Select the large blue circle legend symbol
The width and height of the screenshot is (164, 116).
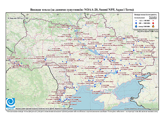136,23
